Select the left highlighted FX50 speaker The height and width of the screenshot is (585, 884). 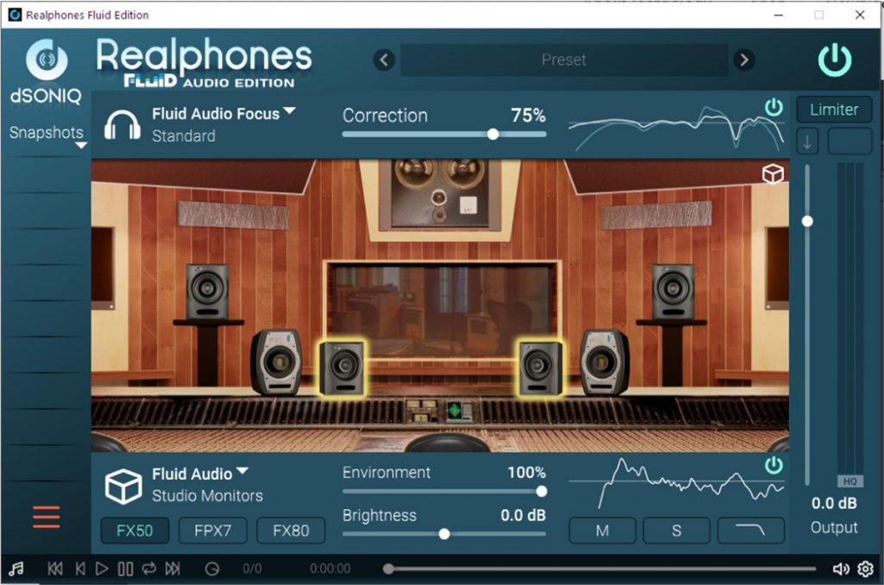point(342,368)
